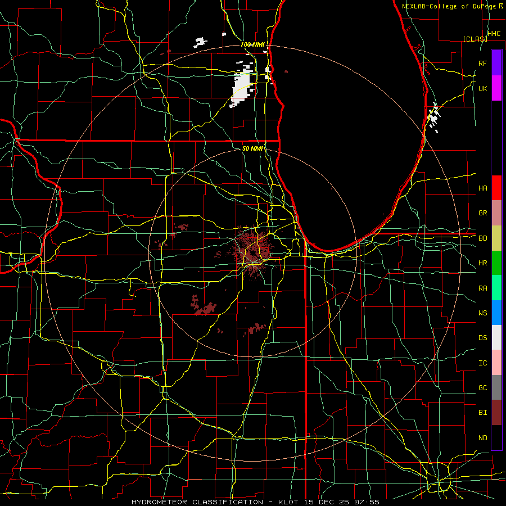Click the DS legend label
The height and width of the screenshot is (506, 506).
tap(482, 338)
